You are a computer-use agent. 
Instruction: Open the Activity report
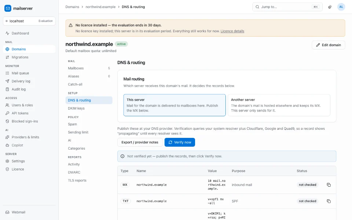[89, 164]
